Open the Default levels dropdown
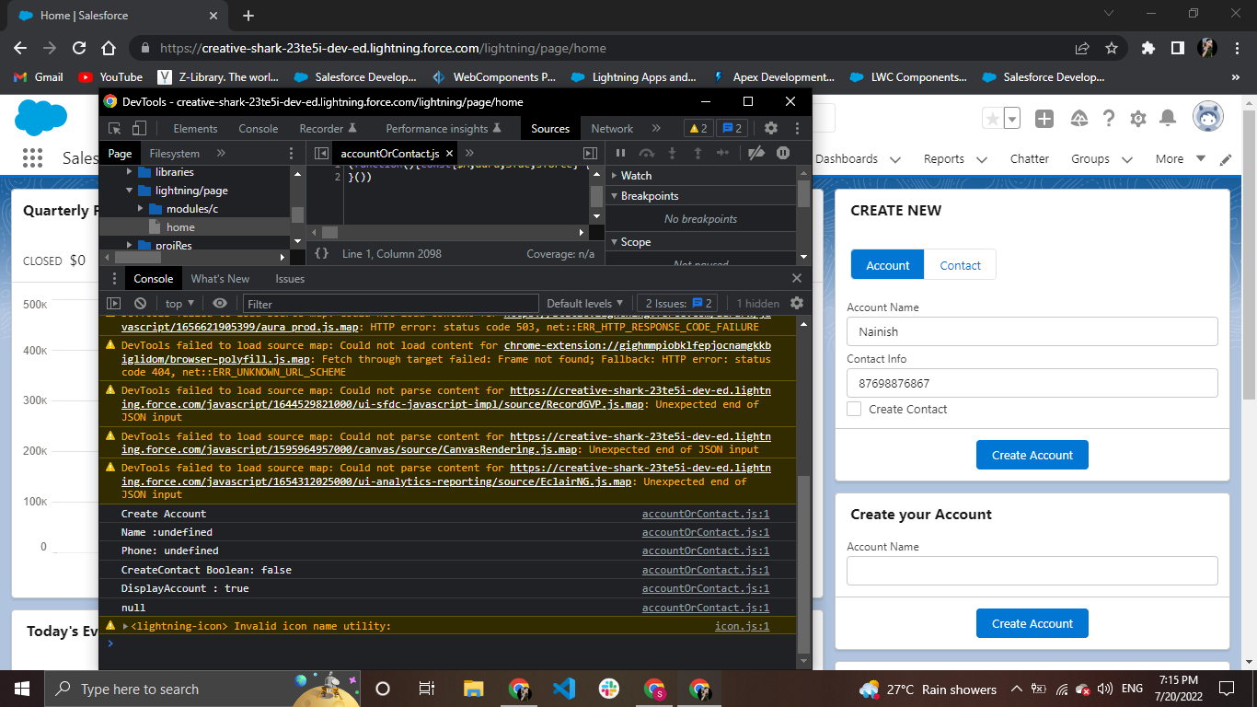This screenshot has width=1257, height=707. 584,303
